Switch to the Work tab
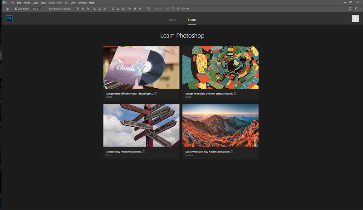363x210 pixels. coord(172,20)
